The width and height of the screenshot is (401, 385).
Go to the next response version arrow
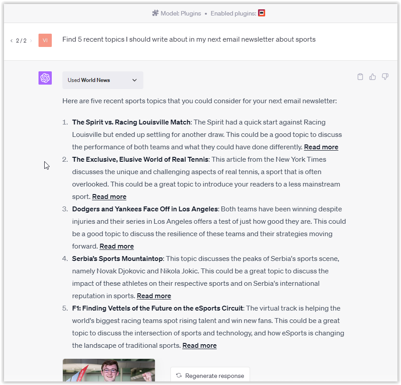(x=31, y=41)
